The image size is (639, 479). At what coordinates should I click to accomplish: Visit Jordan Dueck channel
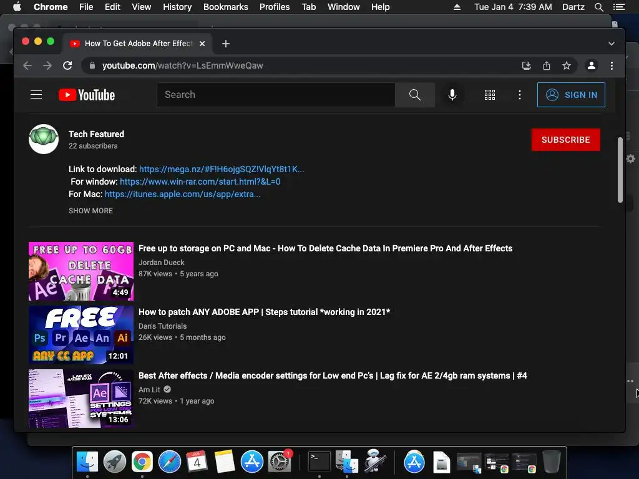[x=162, y=263]
